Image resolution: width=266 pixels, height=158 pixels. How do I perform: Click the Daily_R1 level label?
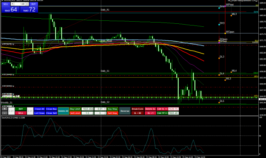click(x=105, y=10)
